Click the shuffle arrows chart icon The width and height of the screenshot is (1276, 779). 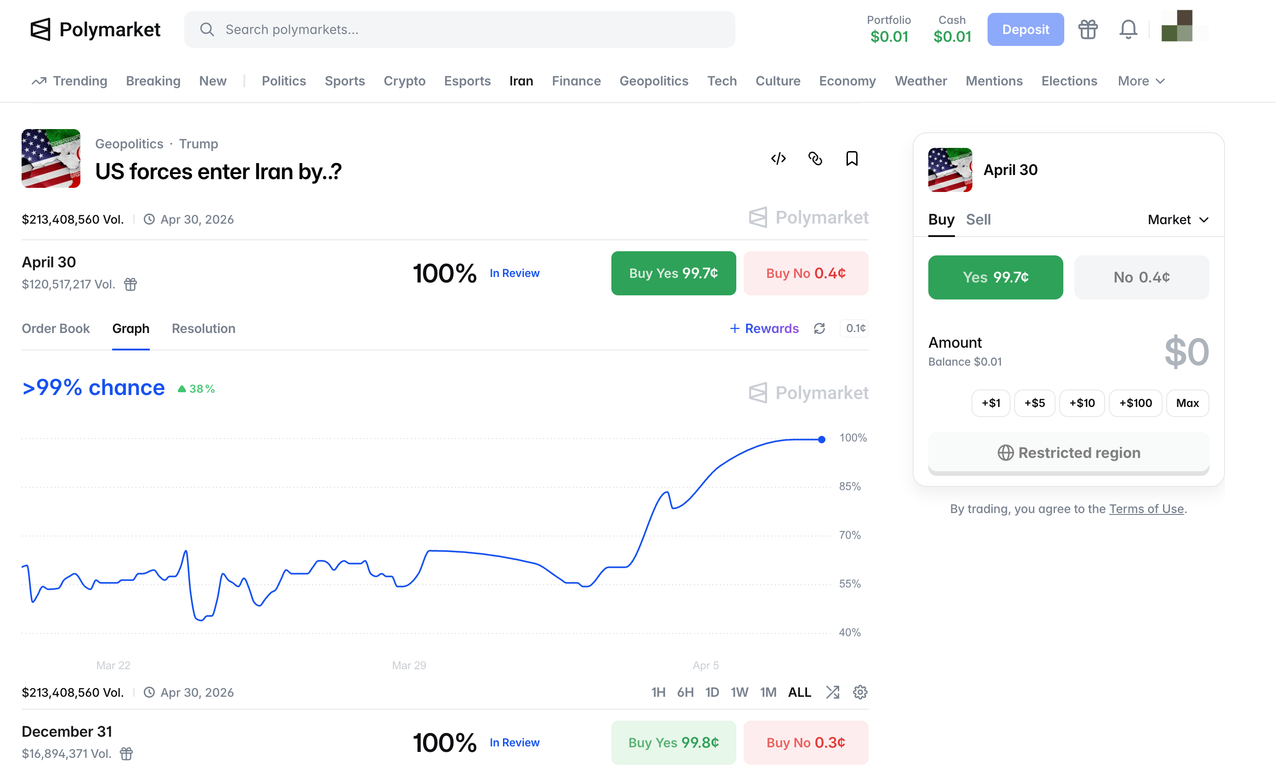[x=833, y=693]
